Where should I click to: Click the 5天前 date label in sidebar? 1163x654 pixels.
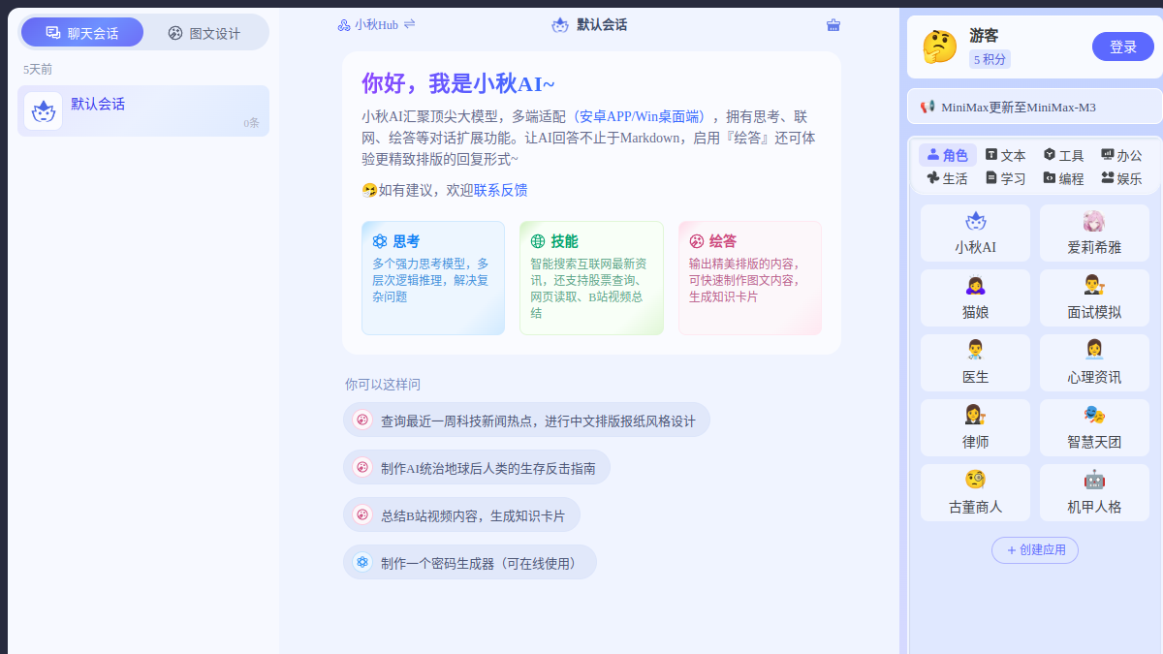coord(38,70)
